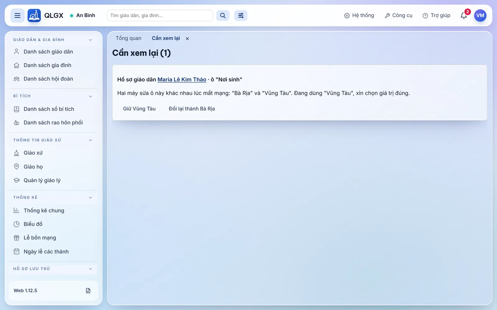
Task: Open Trợ giúp menu
Action: coord(436,15)
